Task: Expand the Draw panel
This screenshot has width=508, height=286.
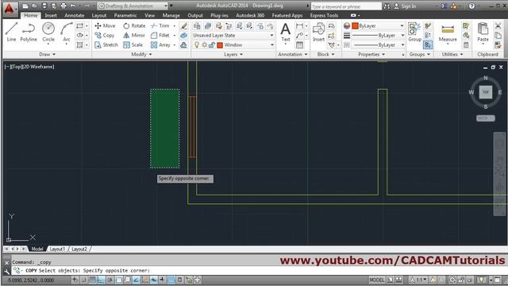Action: tap(48, 55)
